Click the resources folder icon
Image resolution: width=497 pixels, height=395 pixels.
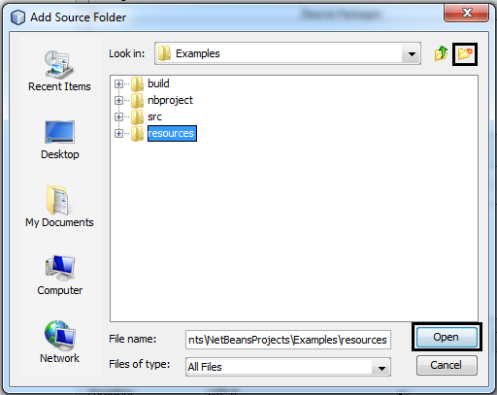tap(137, 133)
